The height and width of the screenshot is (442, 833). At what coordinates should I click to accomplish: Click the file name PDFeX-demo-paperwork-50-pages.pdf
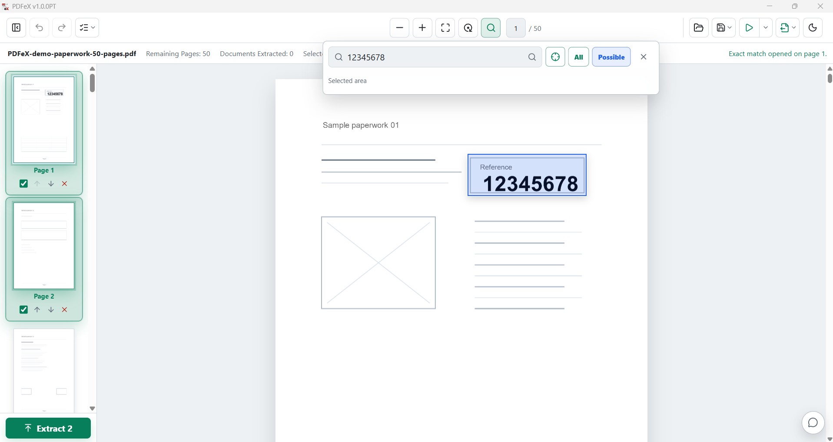click(x=72, y=54)
